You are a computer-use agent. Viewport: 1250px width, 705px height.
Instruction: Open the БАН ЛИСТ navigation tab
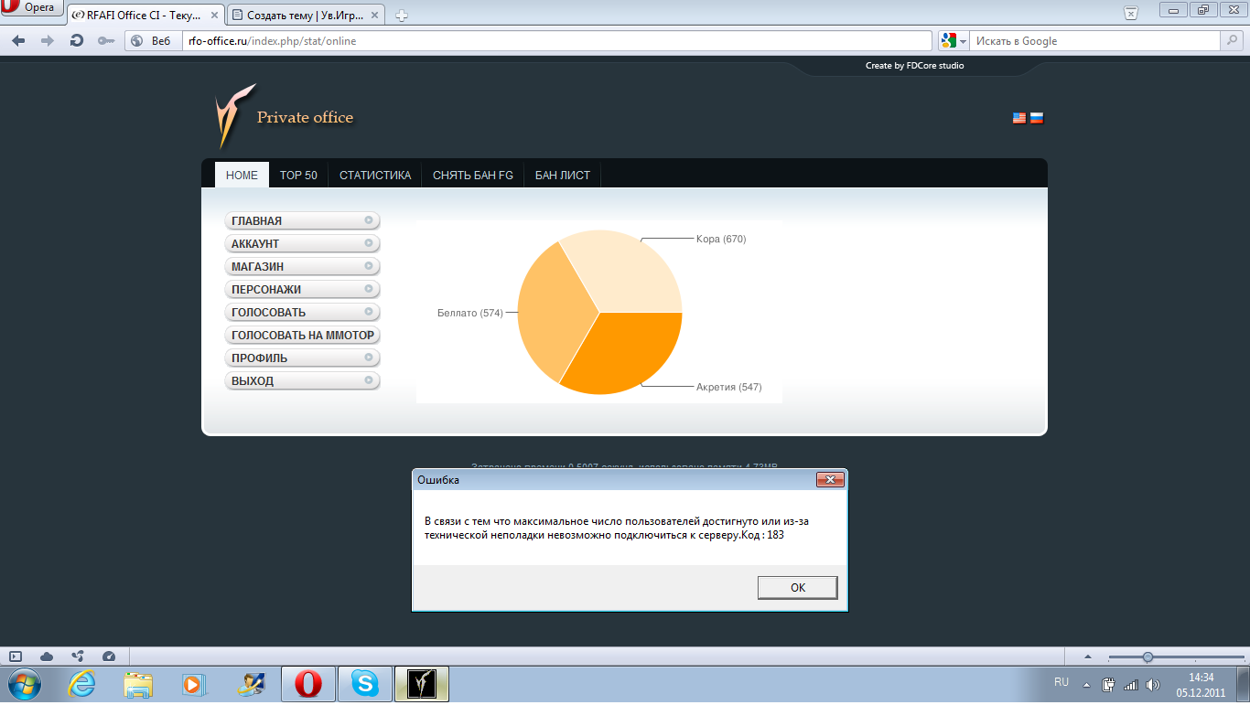[x=563, y=175]
